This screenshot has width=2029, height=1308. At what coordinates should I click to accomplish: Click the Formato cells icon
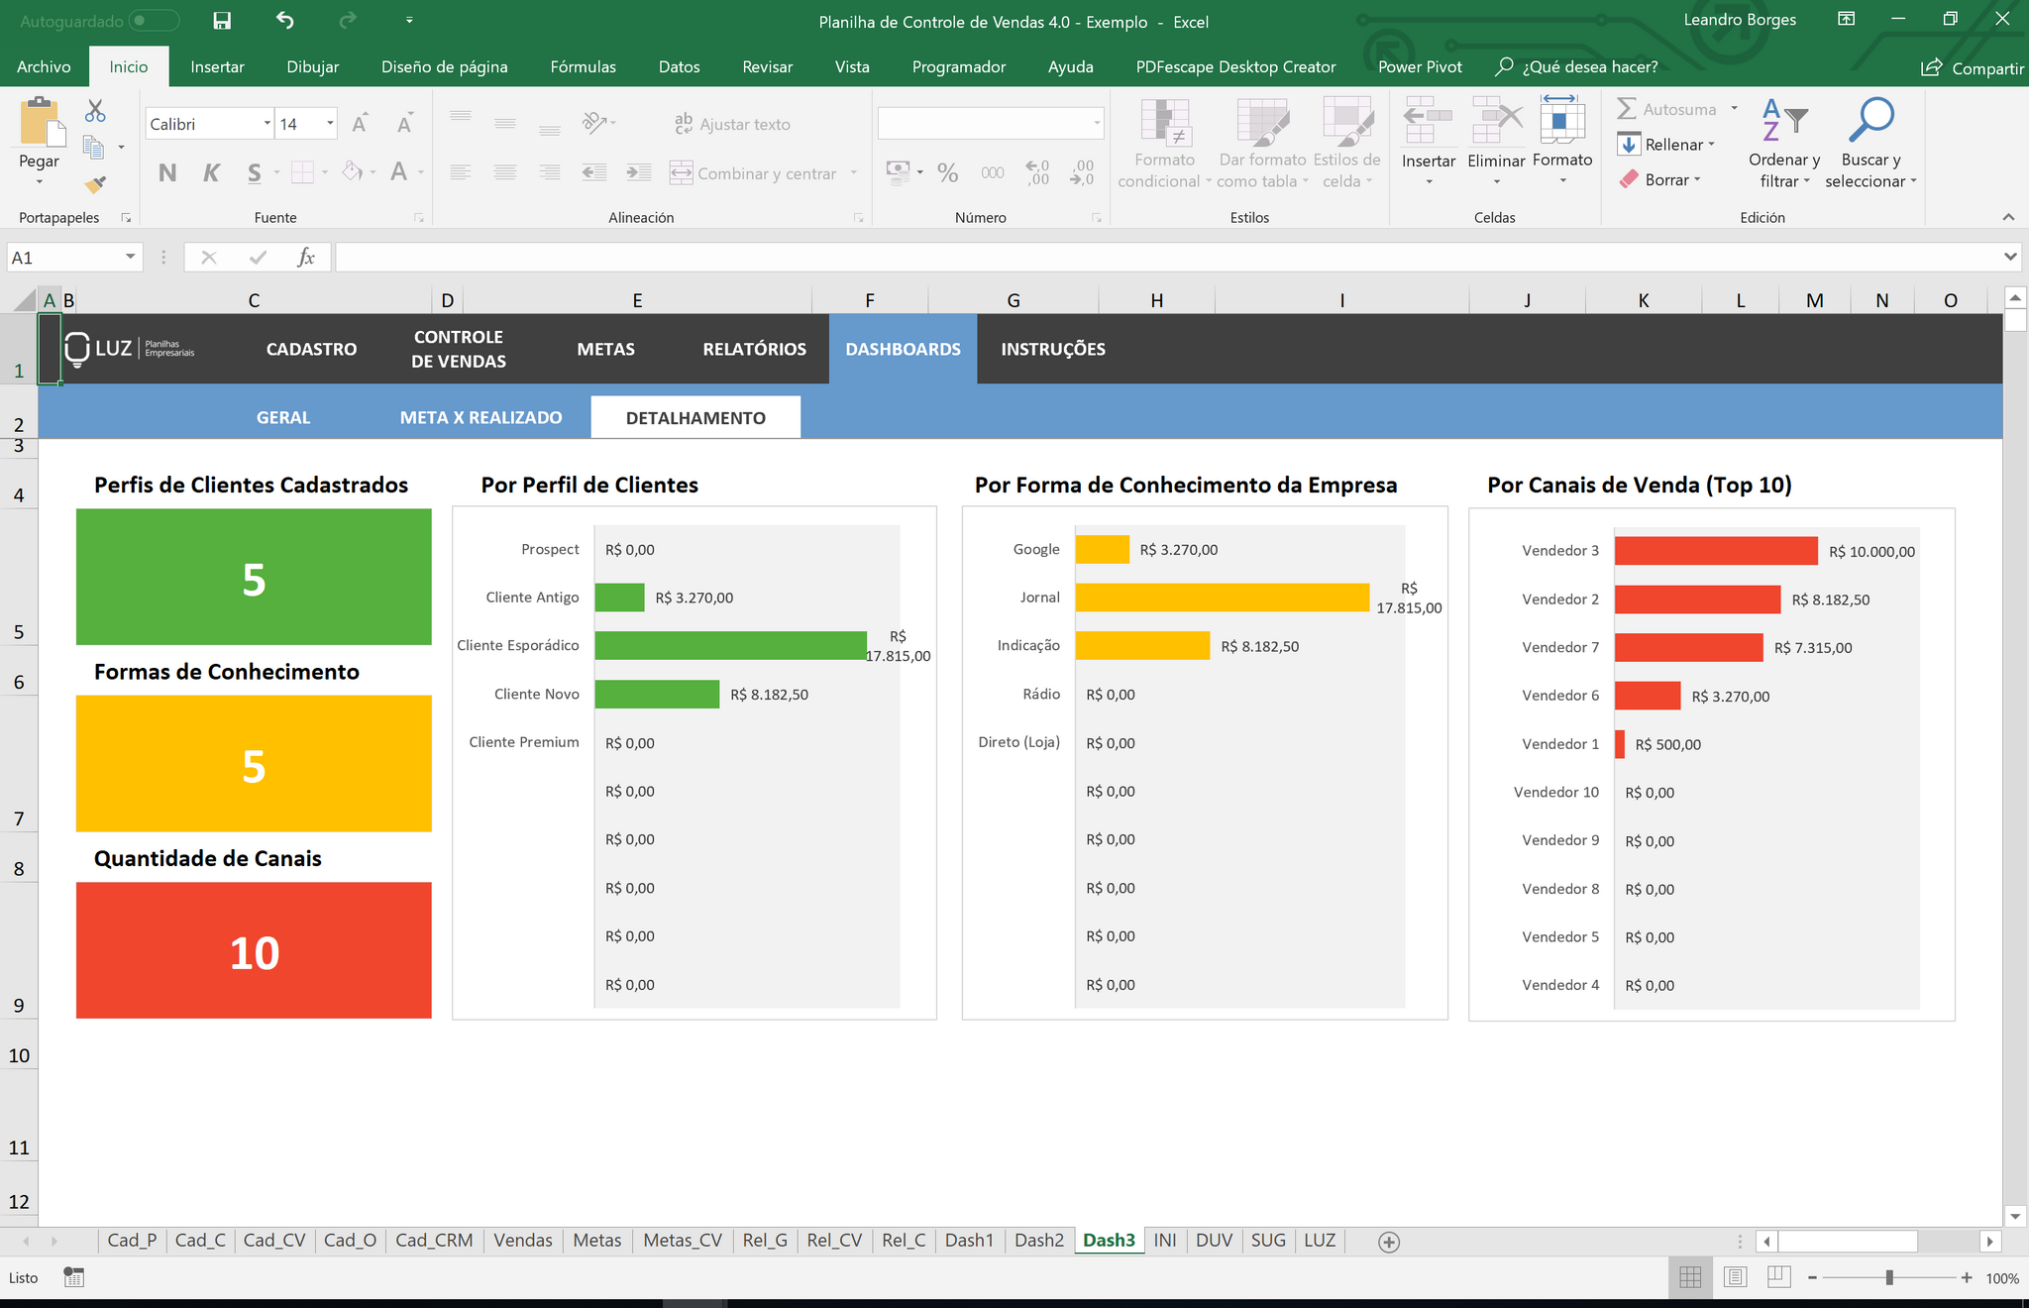point(1562,120)
